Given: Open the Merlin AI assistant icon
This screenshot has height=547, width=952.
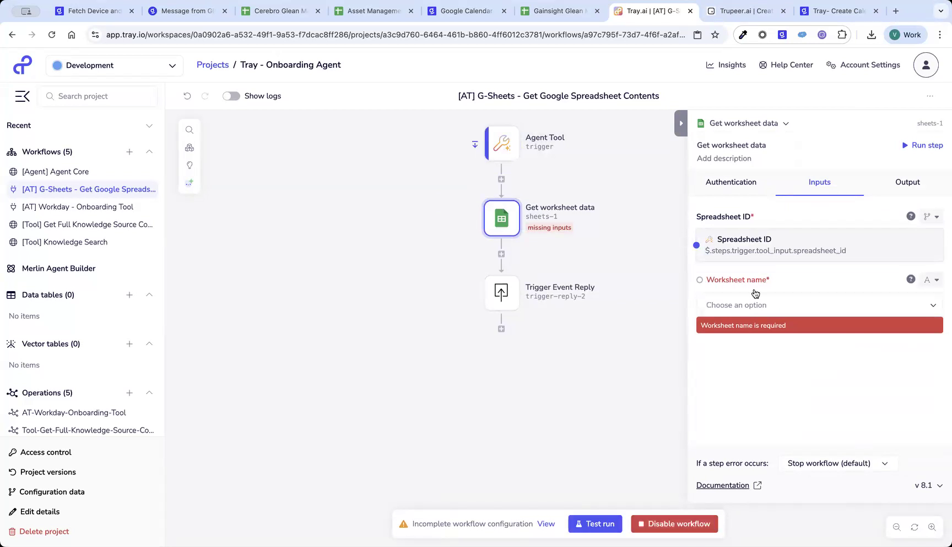Looking at the screenshot, I should (x=190, y=182).
